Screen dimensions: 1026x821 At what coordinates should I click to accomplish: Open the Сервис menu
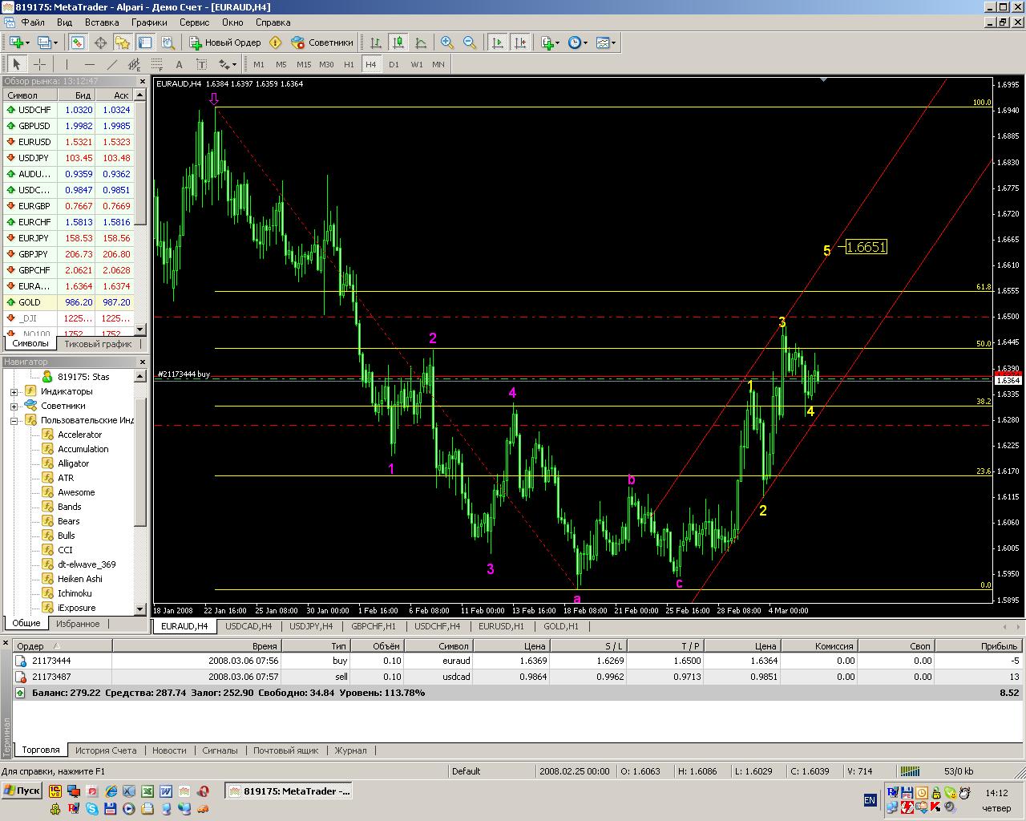195,22
